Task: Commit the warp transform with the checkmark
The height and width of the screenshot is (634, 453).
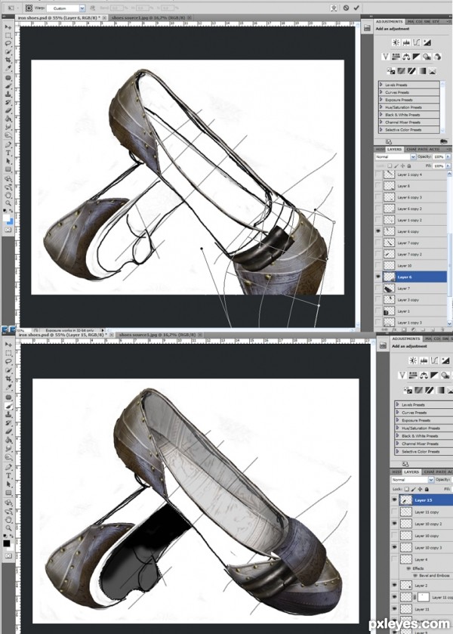Action: pos(356,8)
